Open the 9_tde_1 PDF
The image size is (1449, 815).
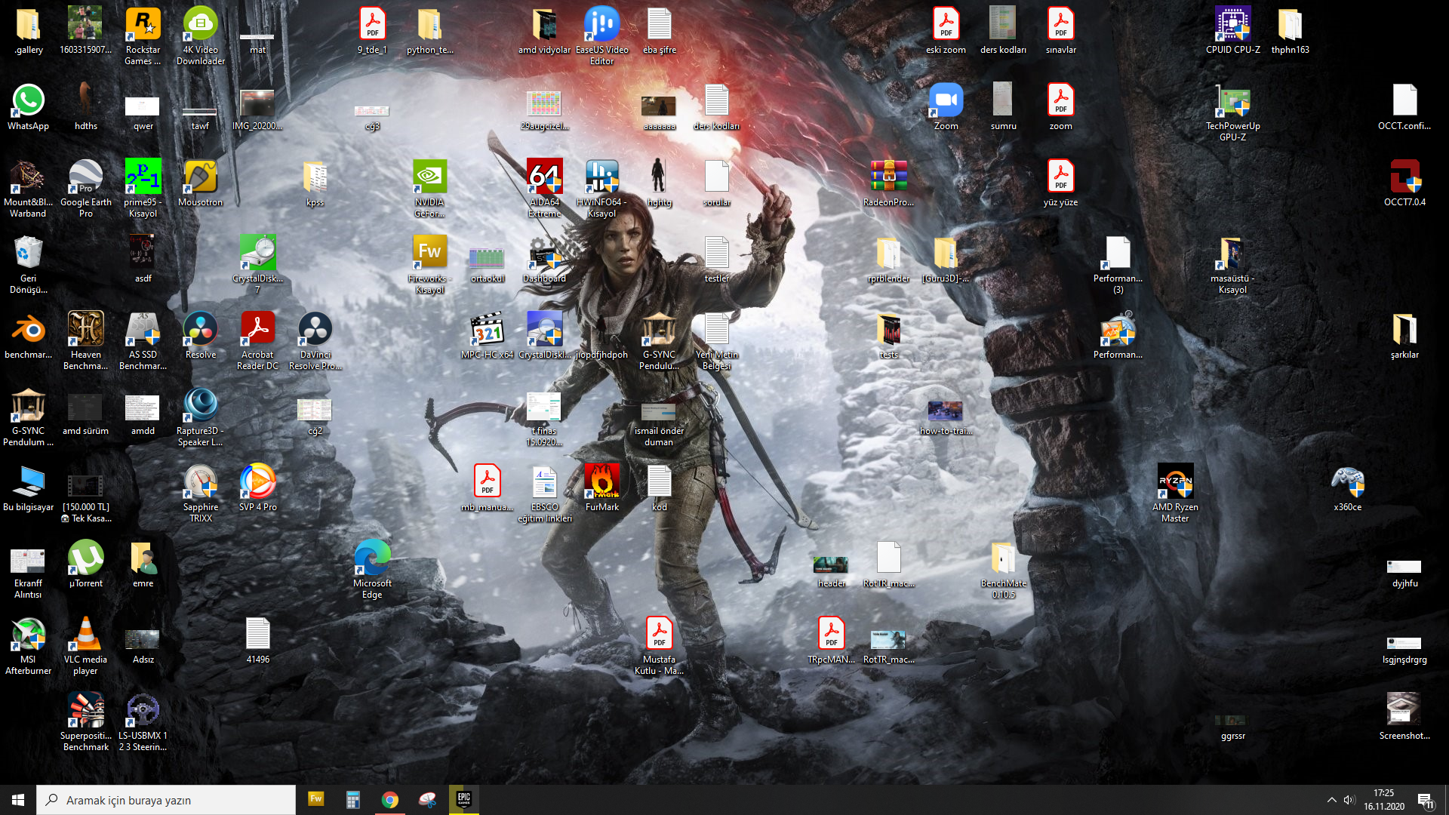pyautogui.click(x=372, y=31)
